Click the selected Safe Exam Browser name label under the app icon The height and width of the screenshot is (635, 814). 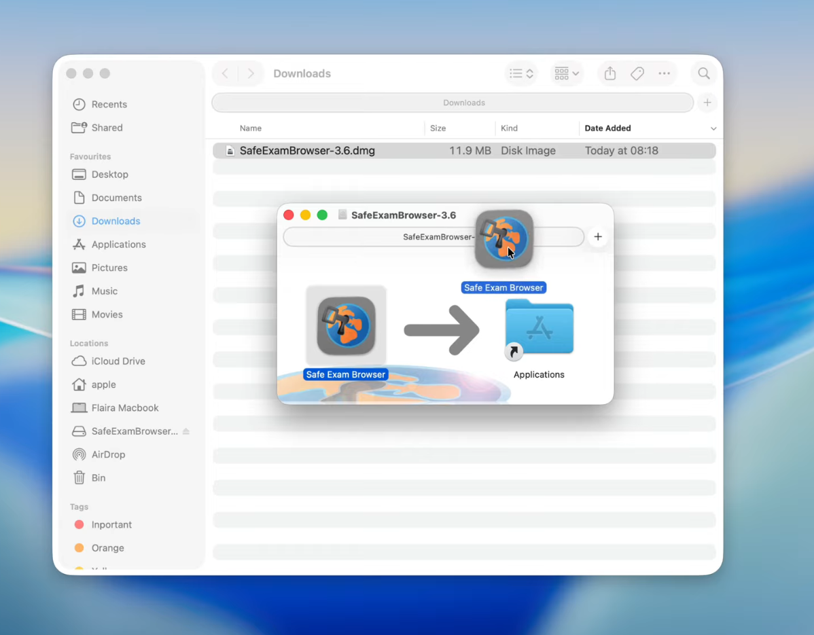(346, 375)
